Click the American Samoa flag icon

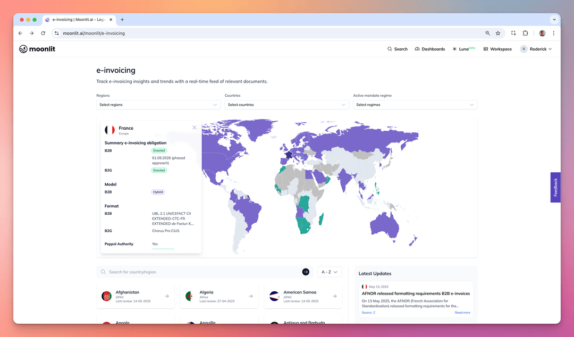274,296
